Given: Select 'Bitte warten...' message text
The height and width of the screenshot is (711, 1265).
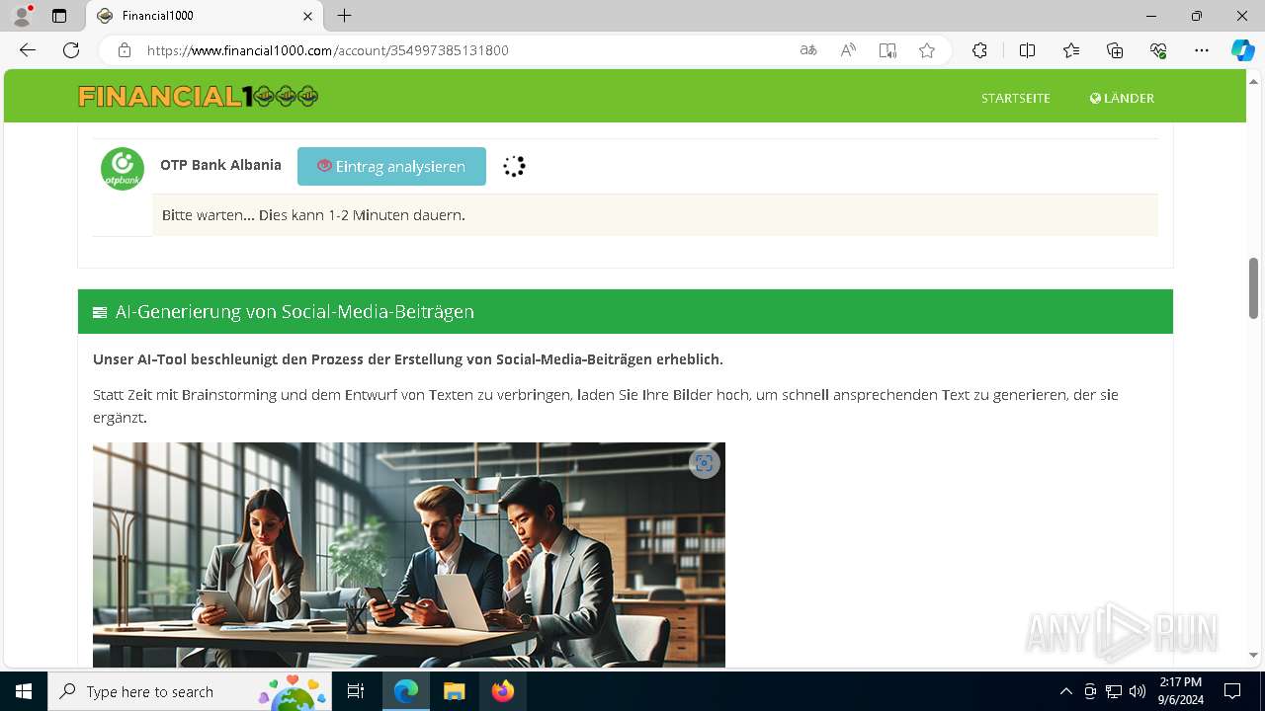Looking at the screenshot, I should coord(313,214).
